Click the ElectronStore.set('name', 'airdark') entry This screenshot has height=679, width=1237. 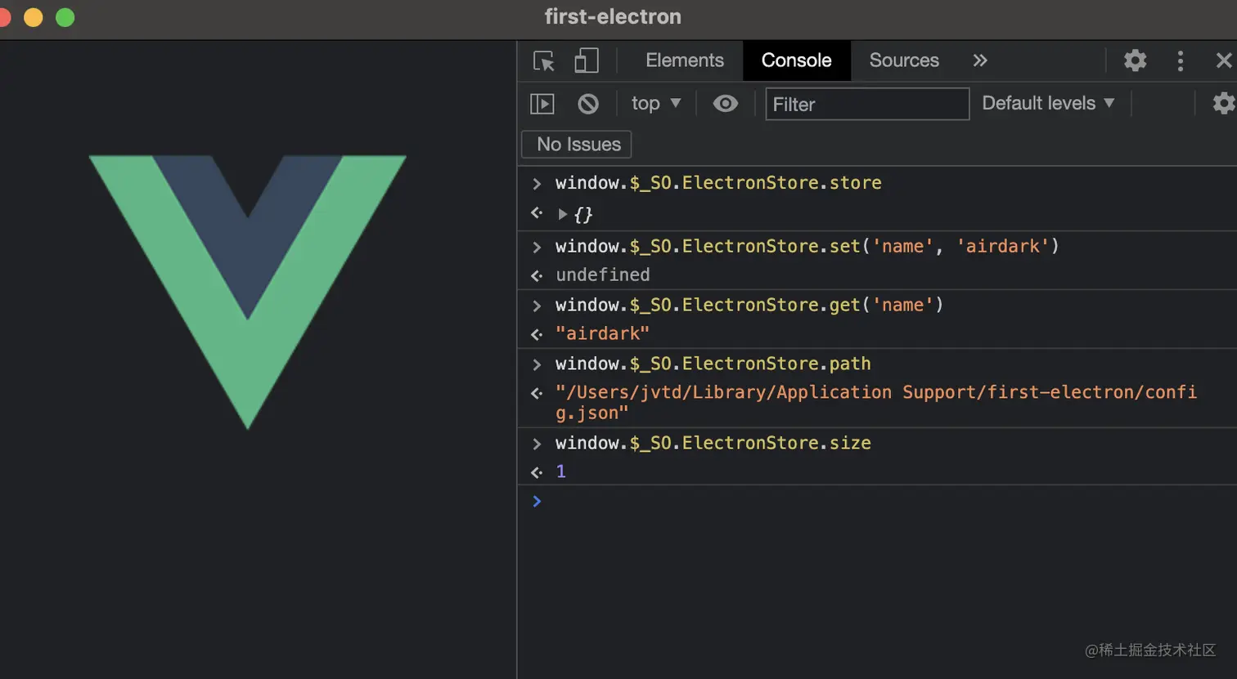point(807,246)
